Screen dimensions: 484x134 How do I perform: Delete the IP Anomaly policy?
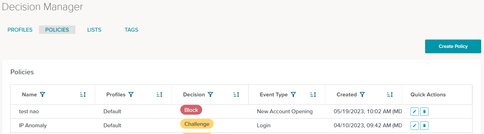[x=424, y=126]
